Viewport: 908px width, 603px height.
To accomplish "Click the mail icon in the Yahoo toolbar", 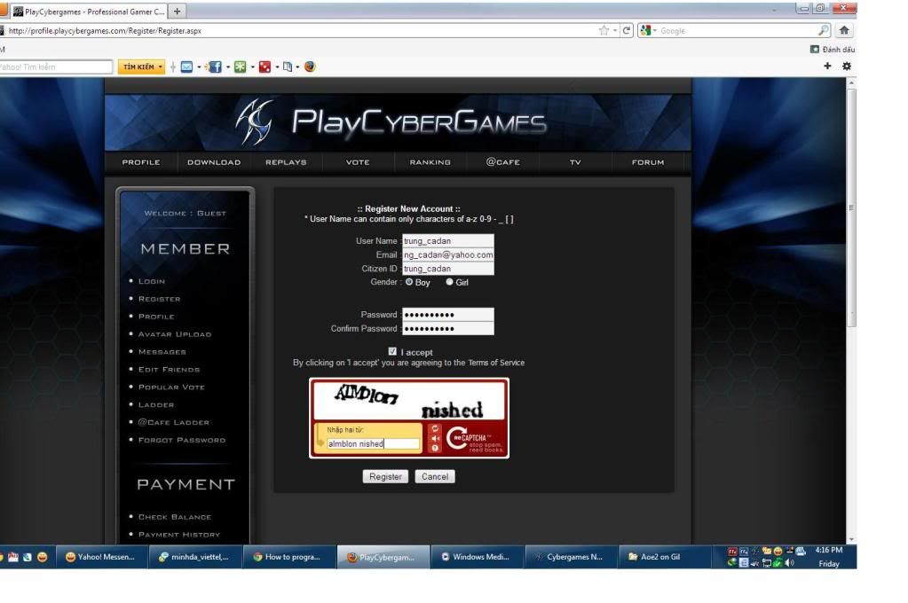I will 186,67.
